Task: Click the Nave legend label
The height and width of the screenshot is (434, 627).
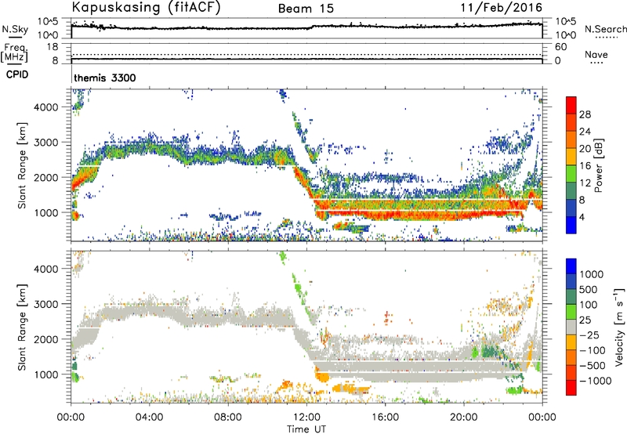Action: coord(596,54)
